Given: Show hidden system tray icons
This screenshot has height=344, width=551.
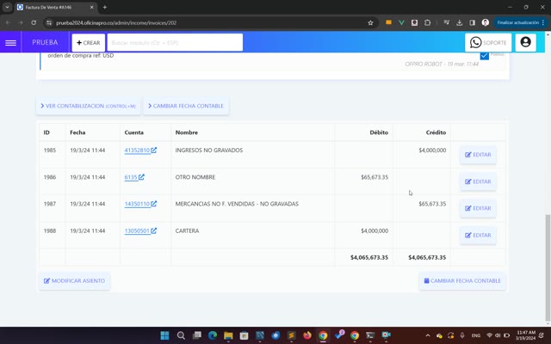Looking at the screenshot, I should pos(428,335).
